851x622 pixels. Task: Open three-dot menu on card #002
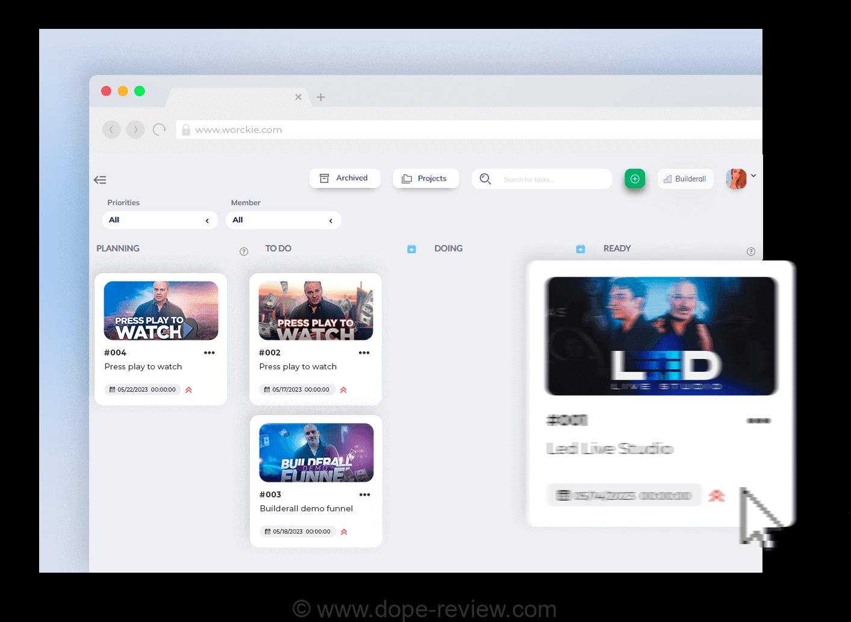coord(364,353)
